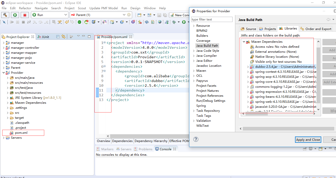The height and width of the screenshot is (178, 336).
Task: Open the Navigate menu
Action: (41, 8)
